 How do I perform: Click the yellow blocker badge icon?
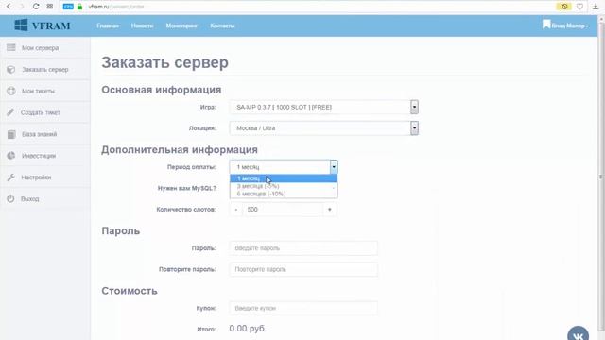[564, 7]
